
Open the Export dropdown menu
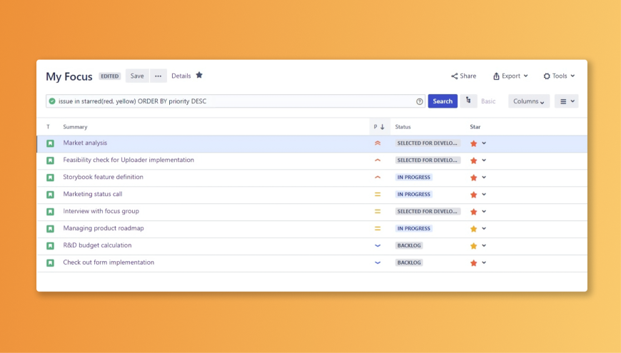(x=510, y=76)
